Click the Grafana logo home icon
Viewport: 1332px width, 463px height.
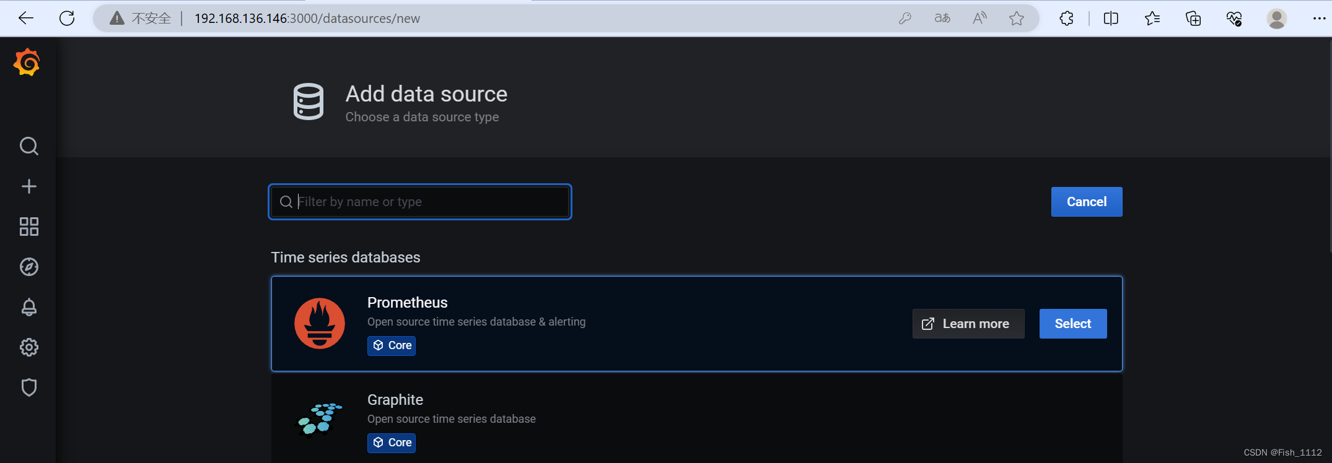(27, 62)
